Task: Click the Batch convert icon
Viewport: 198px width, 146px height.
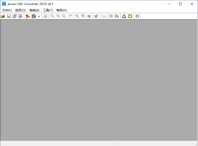Action: (x=34, y=16)
